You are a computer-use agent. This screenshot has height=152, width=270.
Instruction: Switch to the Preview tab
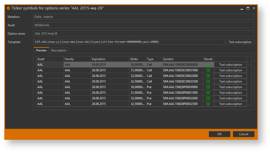pyautogui.click(x=41, y=50)
